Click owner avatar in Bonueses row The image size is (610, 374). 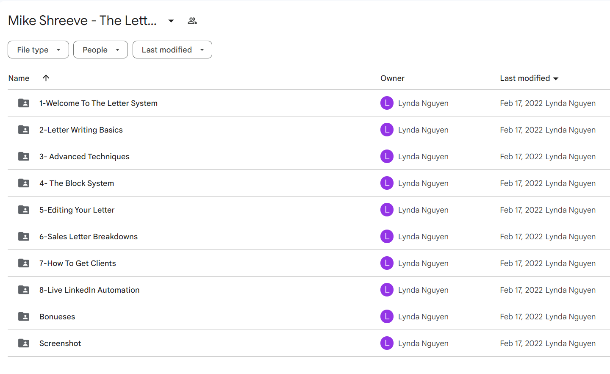387,316
